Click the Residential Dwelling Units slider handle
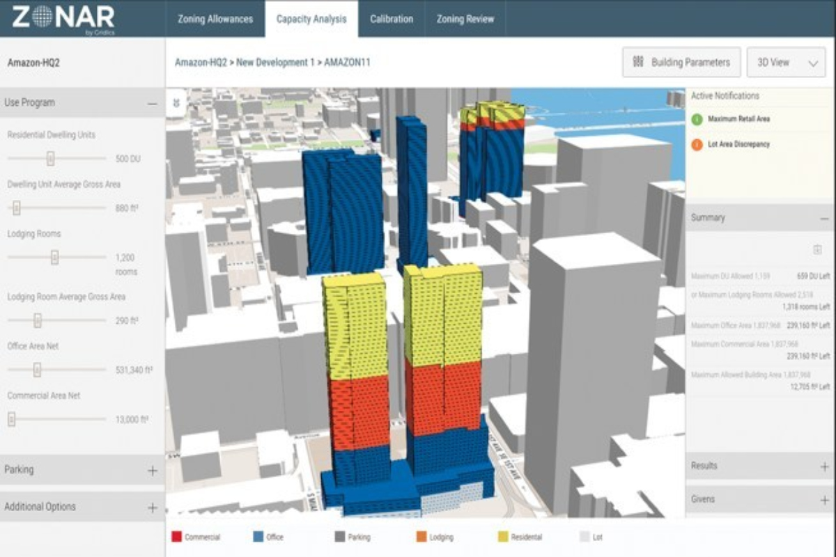Viewport: 836px width, 557px height. pyautogui.click(x=50, y=159)
